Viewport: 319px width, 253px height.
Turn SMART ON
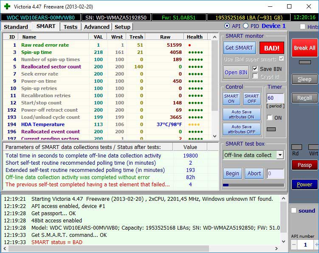coord(231,98)
